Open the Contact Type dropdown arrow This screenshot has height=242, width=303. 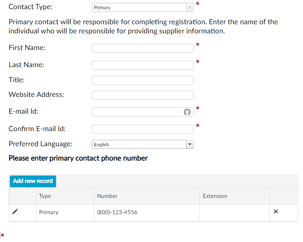[190, 7]
